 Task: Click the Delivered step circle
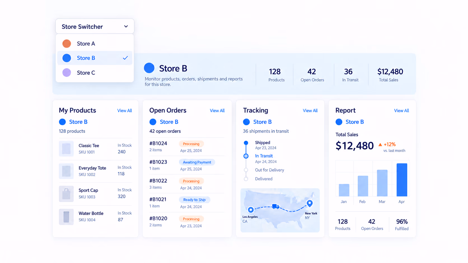(x=246, y=179)
